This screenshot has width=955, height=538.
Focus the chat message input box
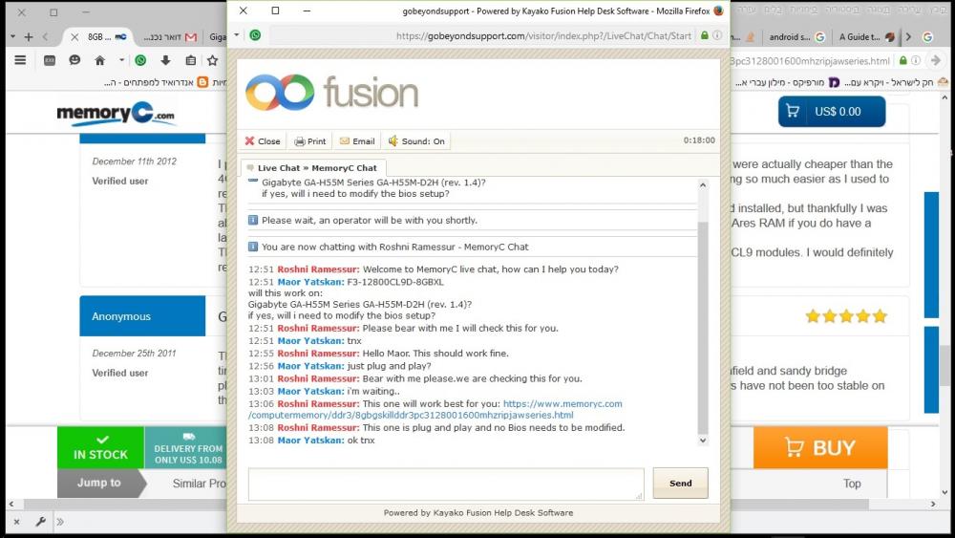point(446,484)
